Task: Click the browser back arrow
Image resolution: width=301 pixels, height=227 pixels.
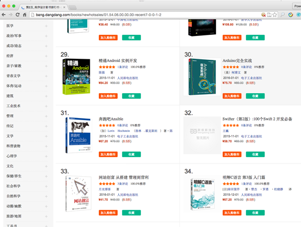Action: coord(4,15)
